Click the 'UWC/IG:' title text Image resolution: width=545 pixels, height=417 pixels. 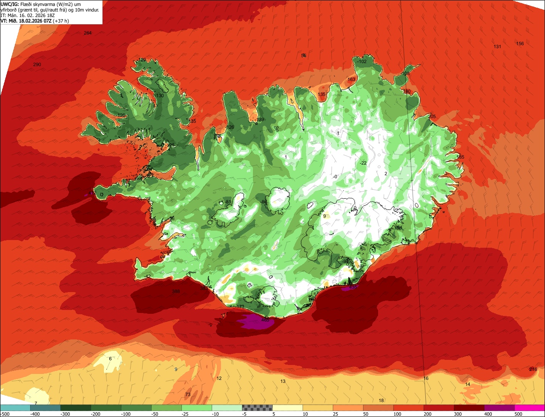point(9,4)
